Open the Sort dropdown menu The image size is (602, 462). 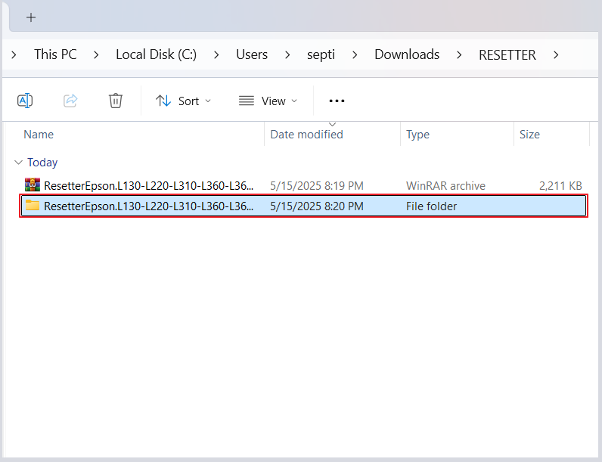[x=183, y=101]
